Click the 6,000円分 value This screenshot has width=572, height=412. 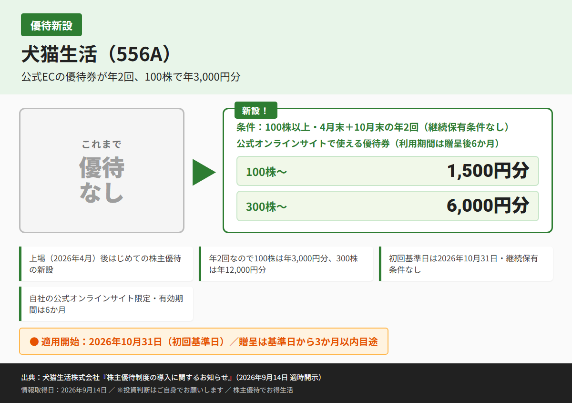[x=488, y=206]
